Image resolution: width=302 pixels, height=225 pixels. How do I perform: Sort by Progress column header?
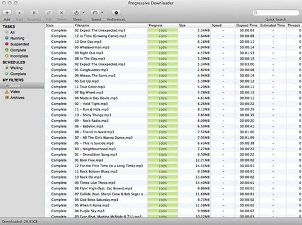[162, 25]
